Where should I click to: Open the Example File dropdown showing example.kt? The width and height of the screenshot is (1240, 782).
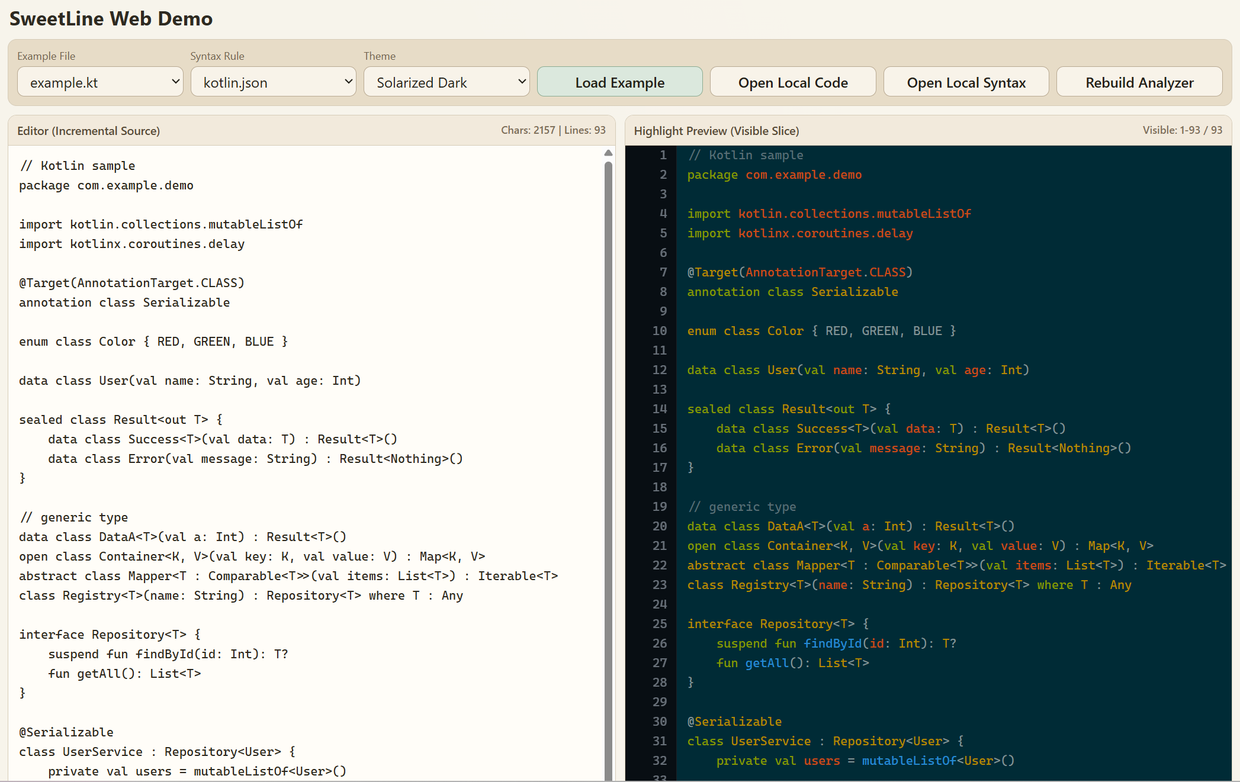100,82
